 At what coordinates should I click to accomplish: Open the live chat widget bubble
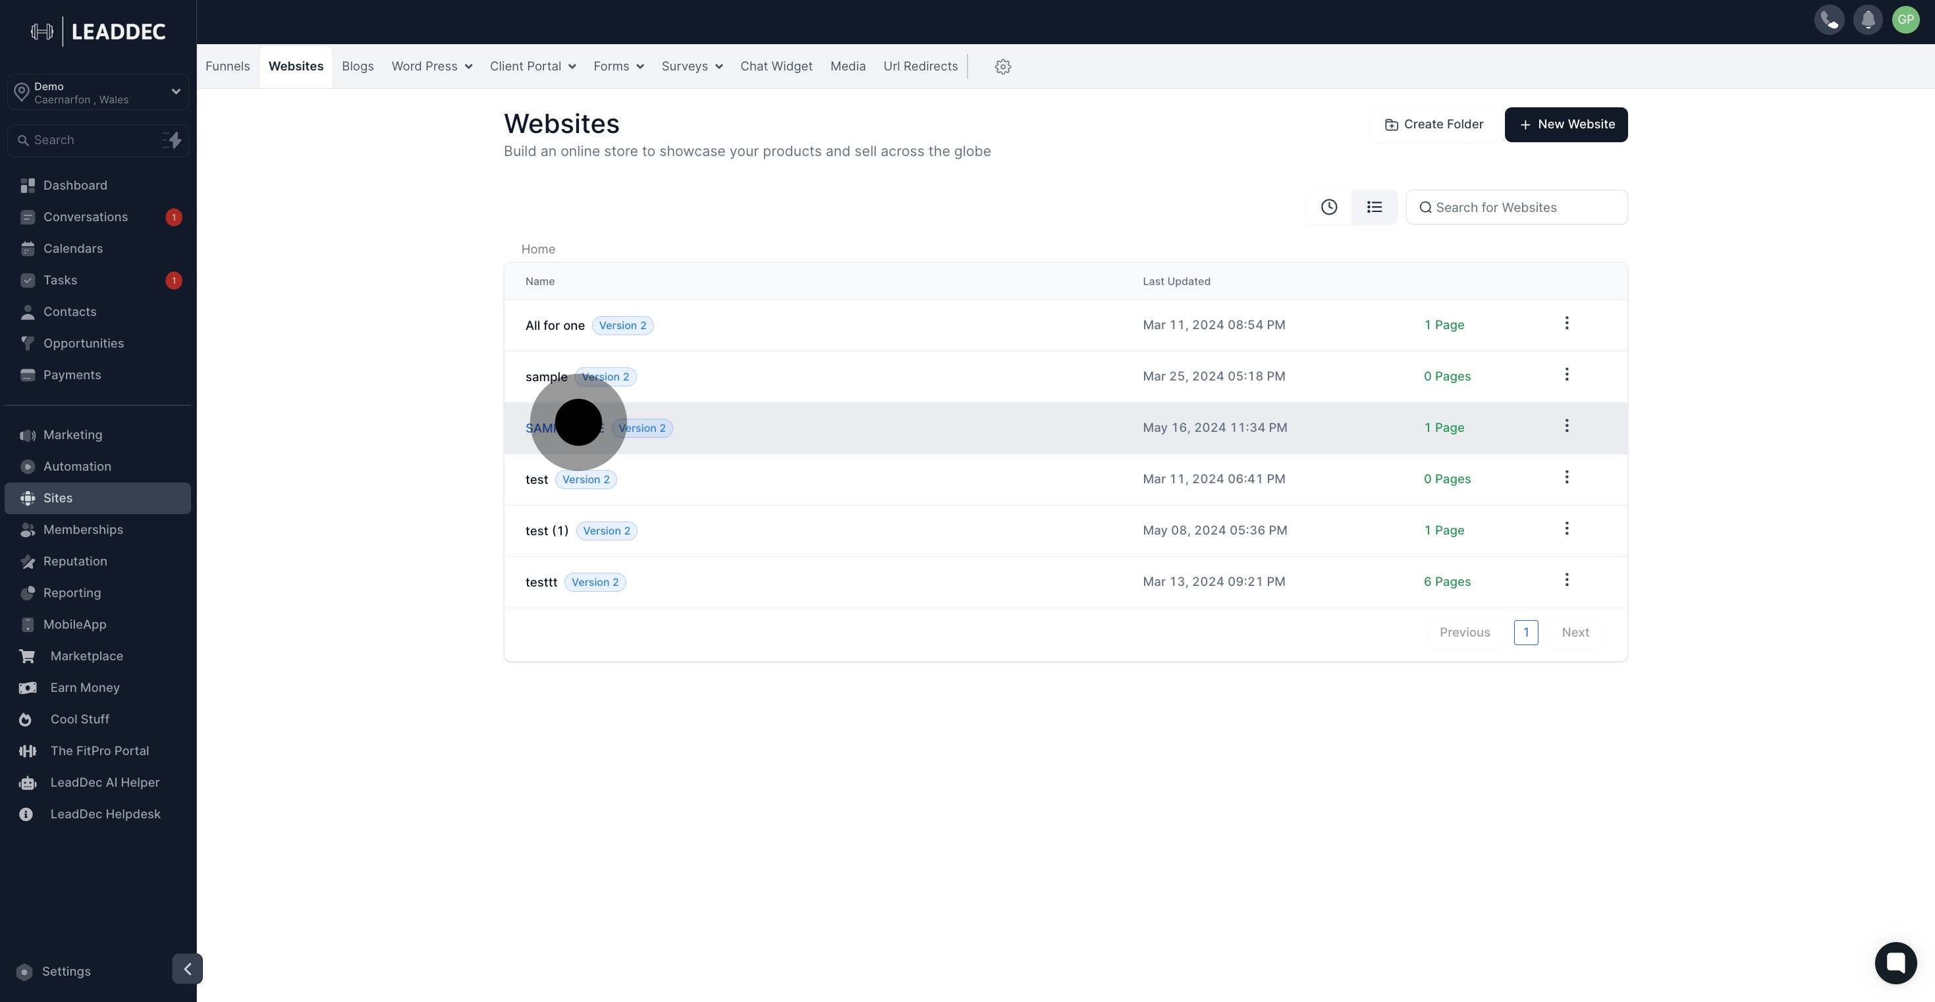1895,962
